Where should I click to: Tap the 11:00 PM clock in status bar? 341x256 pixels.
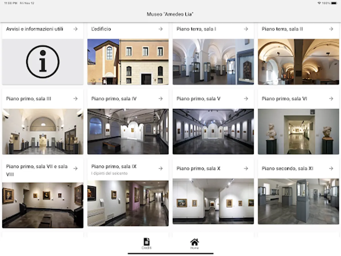point(11,3)
